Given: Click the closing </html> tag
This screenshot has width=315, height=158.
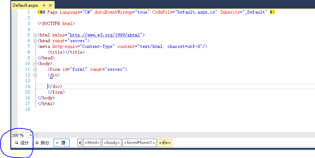Looking at the screenshot, I should click(x=46, y=104).
